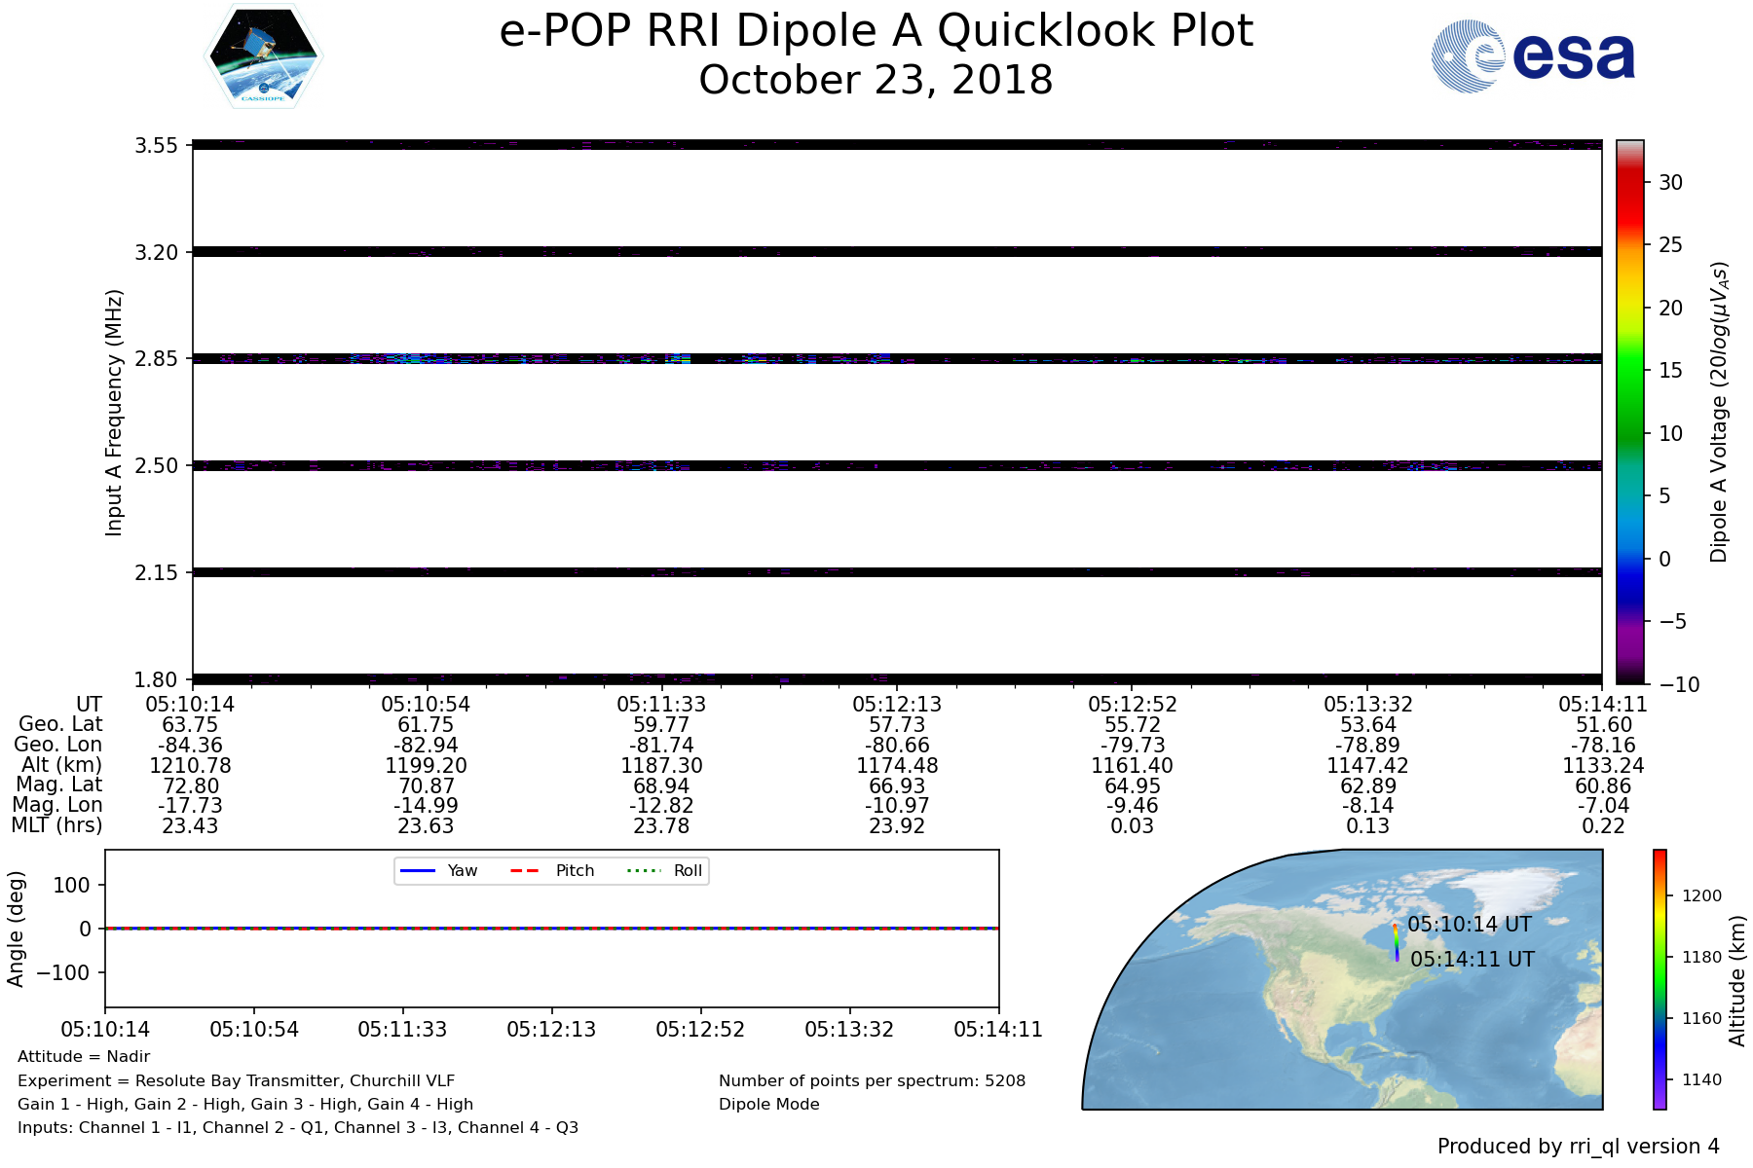Screen dimensions: 1753x1168
Task: Click the 2.50 MHz spectrogram band
Action: click(x=896, y=466)
